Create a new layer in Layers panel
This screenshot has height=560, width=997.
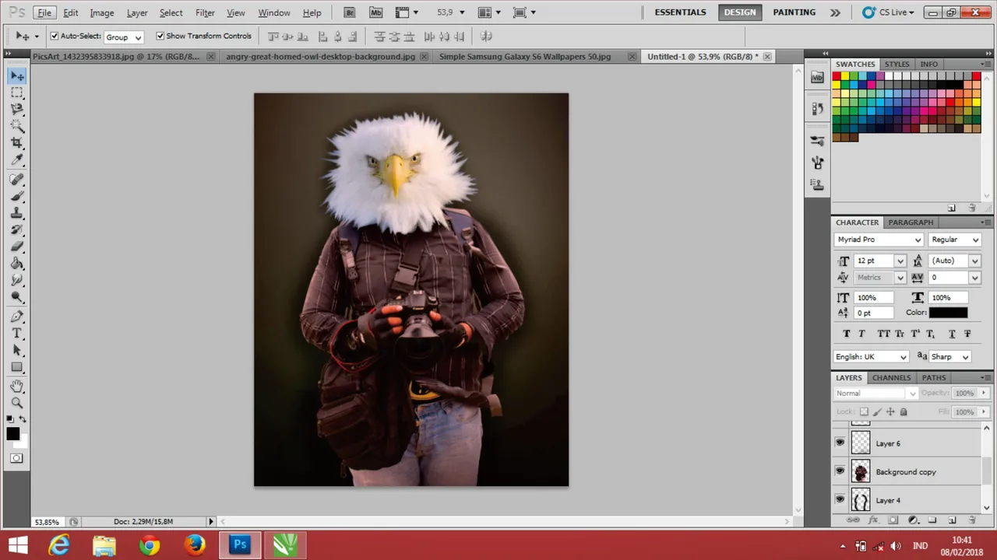click(x=952, y=520)
